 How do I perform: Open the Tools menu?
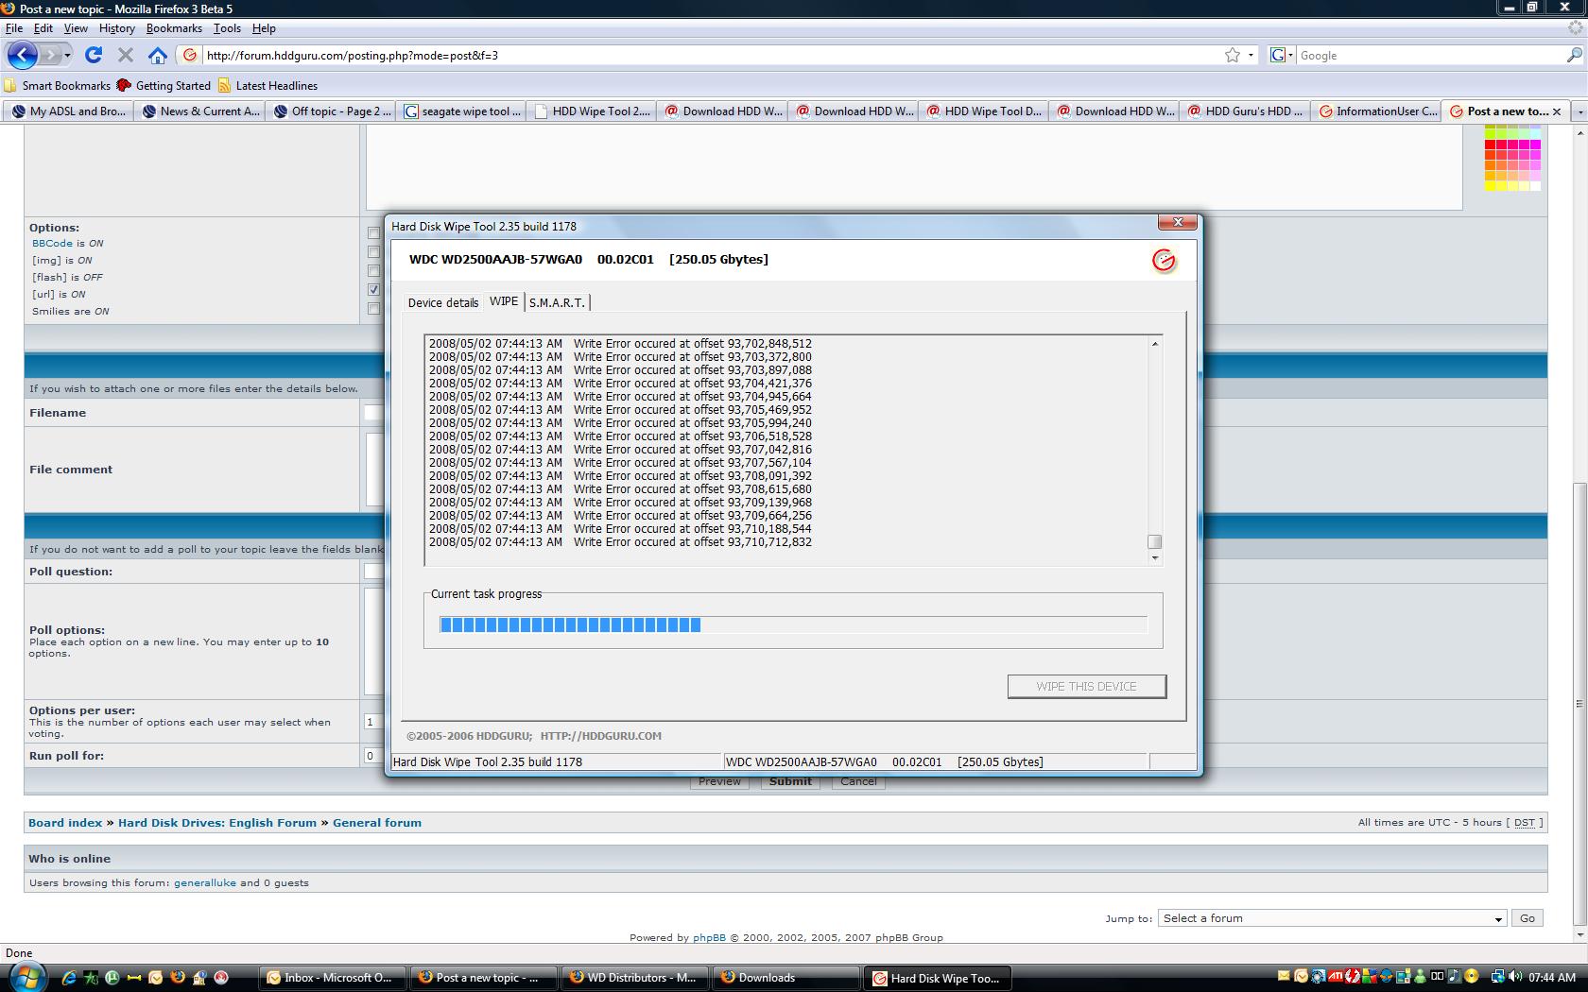(227, 28)
